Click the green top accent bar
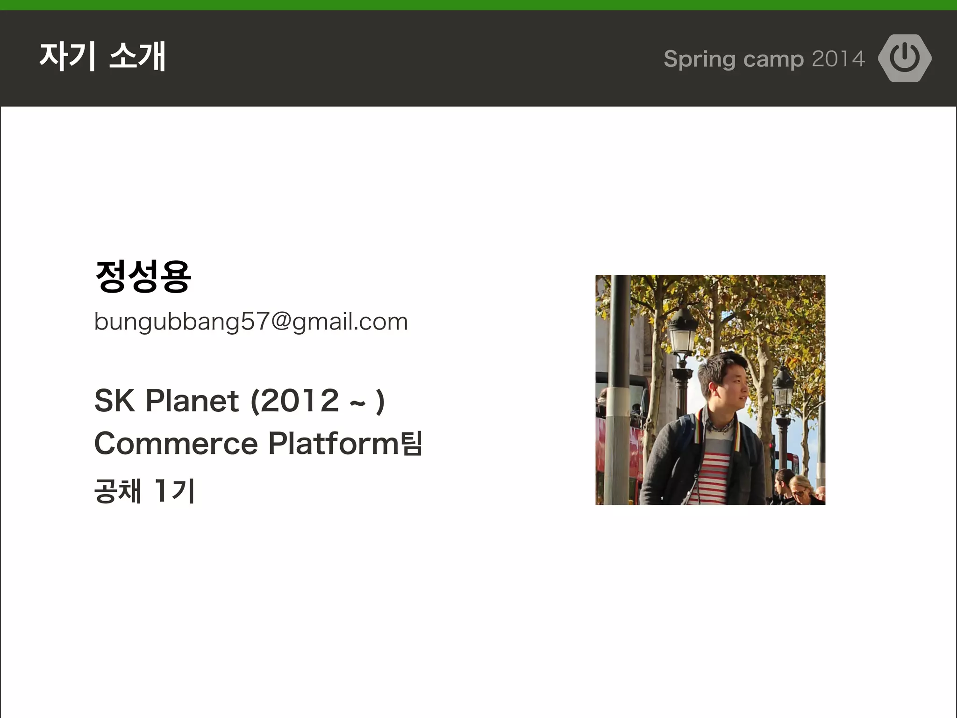Image resolution: width=957 pixels, height=718 pixels. (x=478, y=5)
